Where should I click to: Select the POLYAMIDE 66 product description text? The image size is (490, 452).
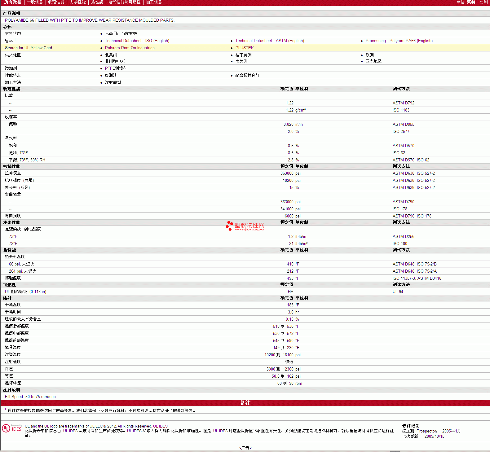(90, 20)
